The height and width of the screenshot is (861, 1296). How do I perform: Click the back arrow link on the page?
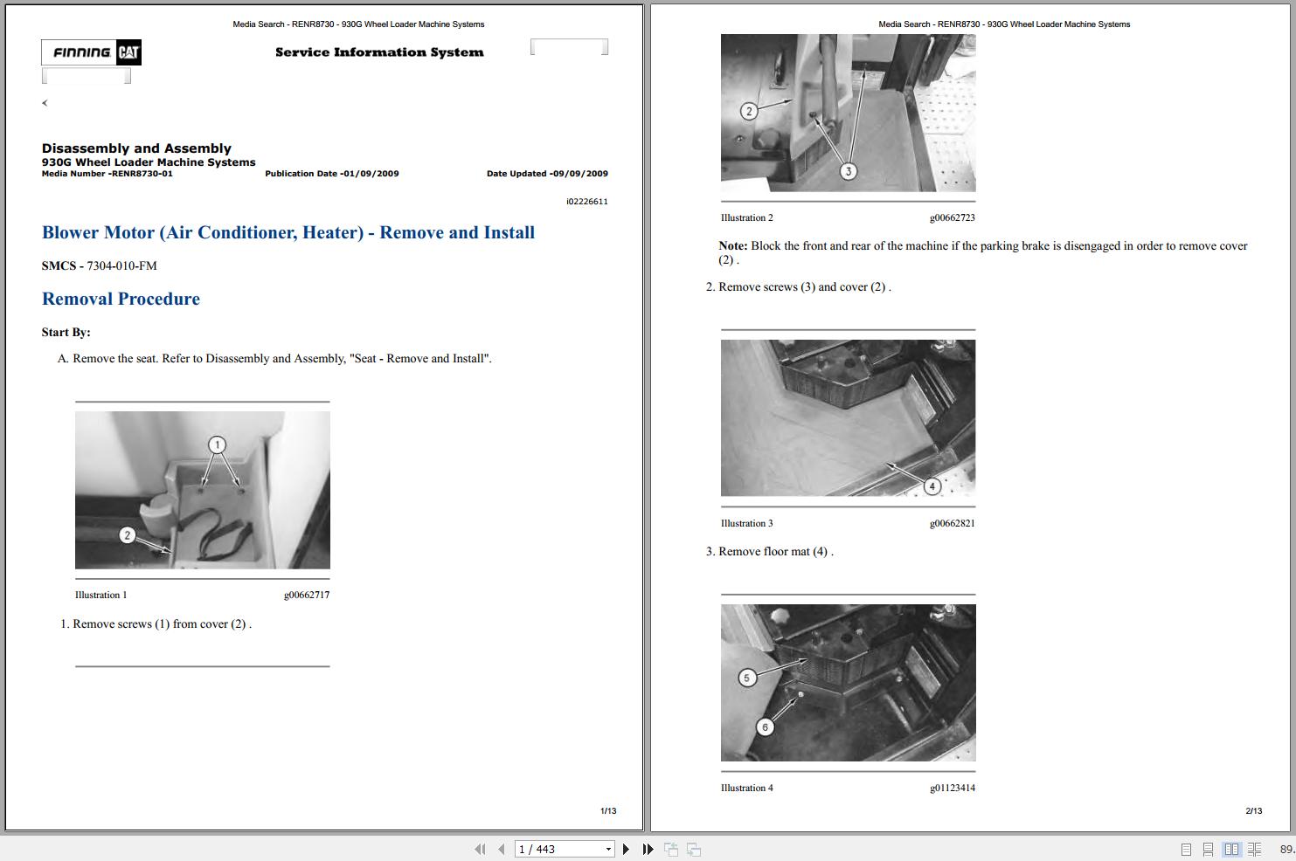click(x=44, y=102)
